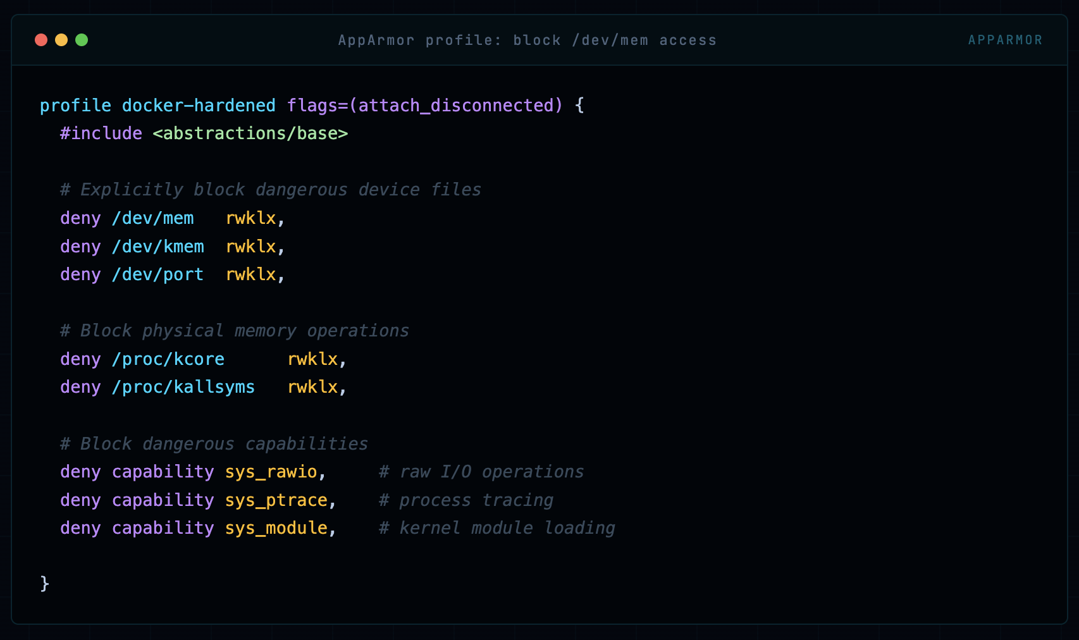The width and height of the screenshot is (1079, 640).
Task: Click the sys_module capability name
Action: pyautogui.click(x=276, y=528)
